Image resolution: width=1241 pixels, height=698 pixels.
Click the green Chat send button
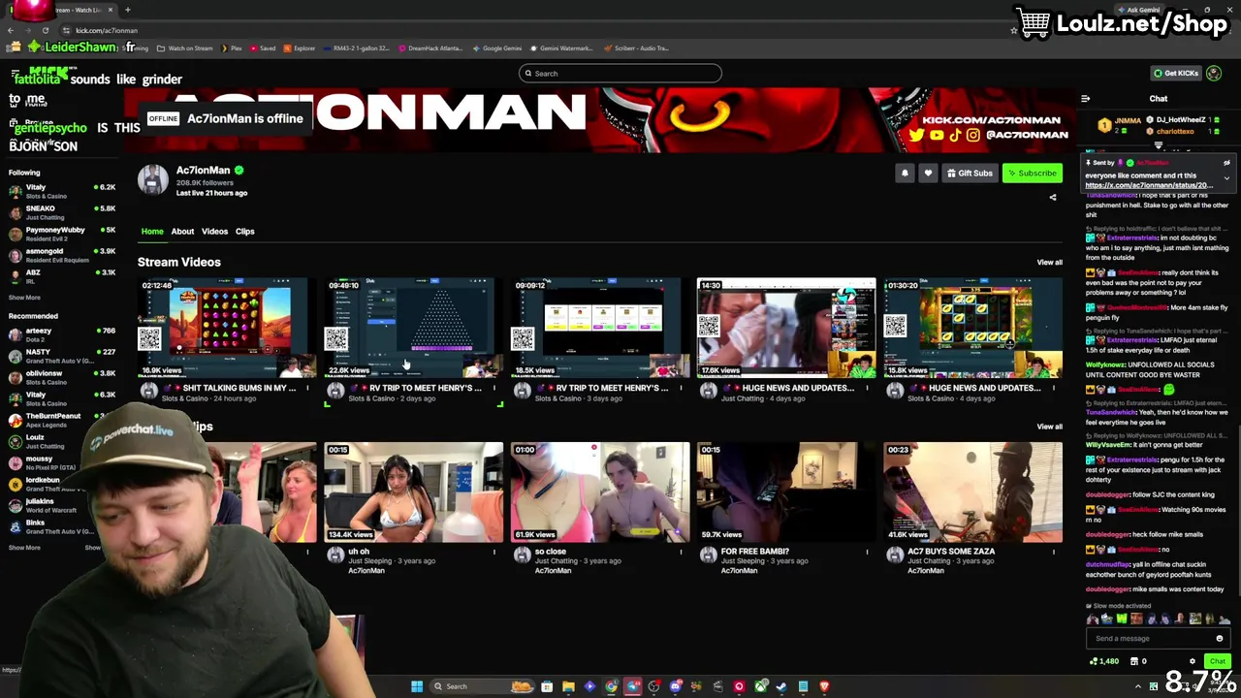(x=1218, y=661)
